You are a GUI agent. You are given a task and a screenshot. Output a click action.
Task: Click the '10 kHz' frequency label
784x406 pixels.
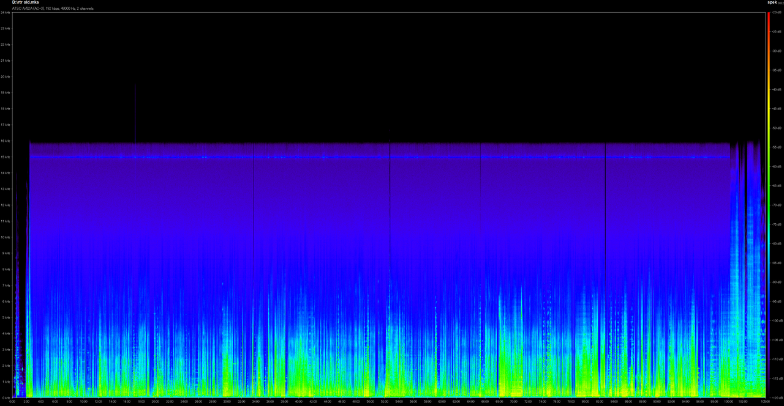pyautogui.click(x=6, y=237)
